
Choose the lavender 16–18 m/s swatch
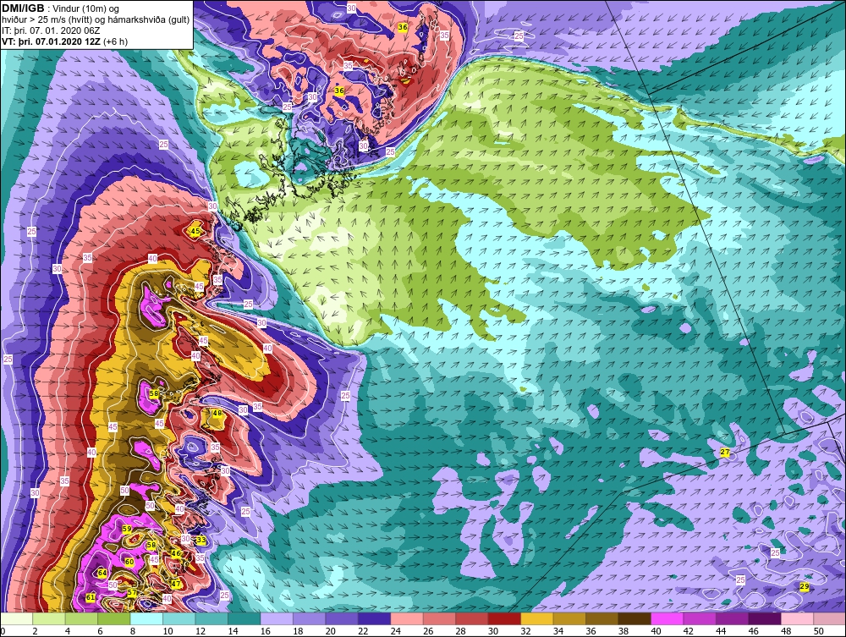277,618
